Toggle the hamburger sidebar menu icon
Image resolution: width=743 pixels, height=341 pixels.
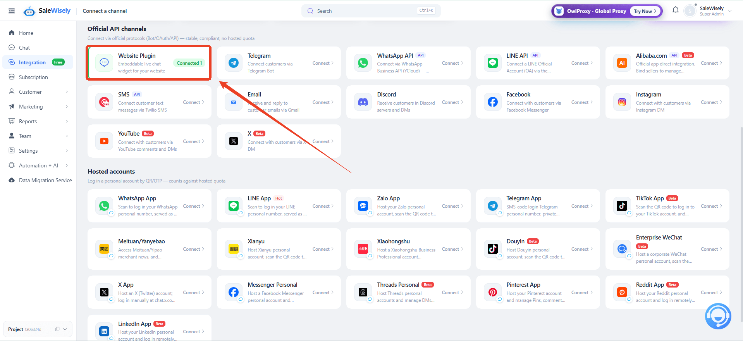(12, 11)
